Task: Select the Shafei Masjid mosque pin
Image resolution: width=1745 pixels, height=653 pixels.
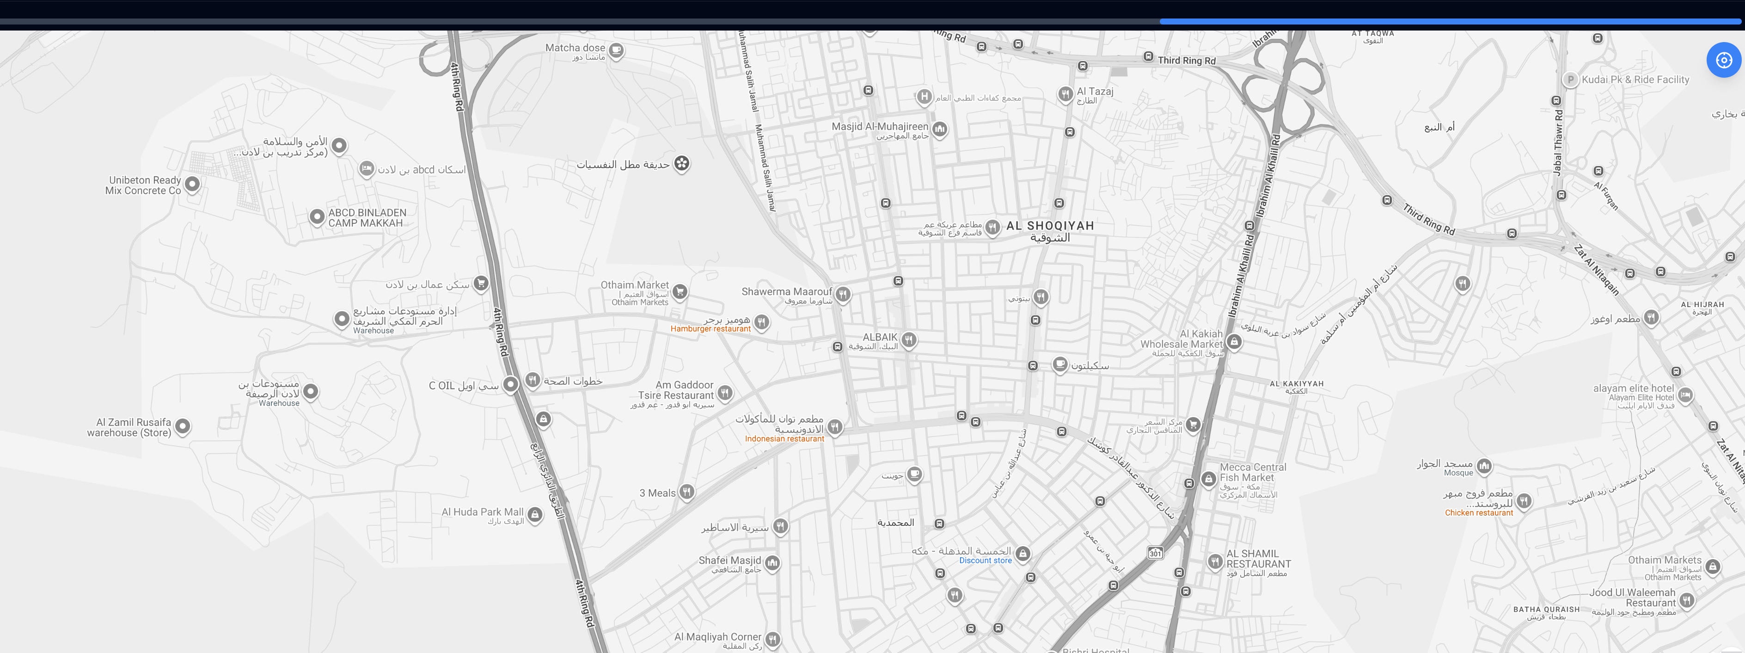Action: point(772,562)
